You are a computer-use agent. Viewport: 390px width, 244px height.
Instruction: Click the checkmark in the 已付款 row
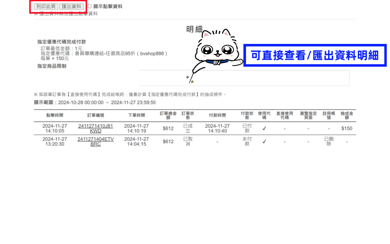pos(264,129)
